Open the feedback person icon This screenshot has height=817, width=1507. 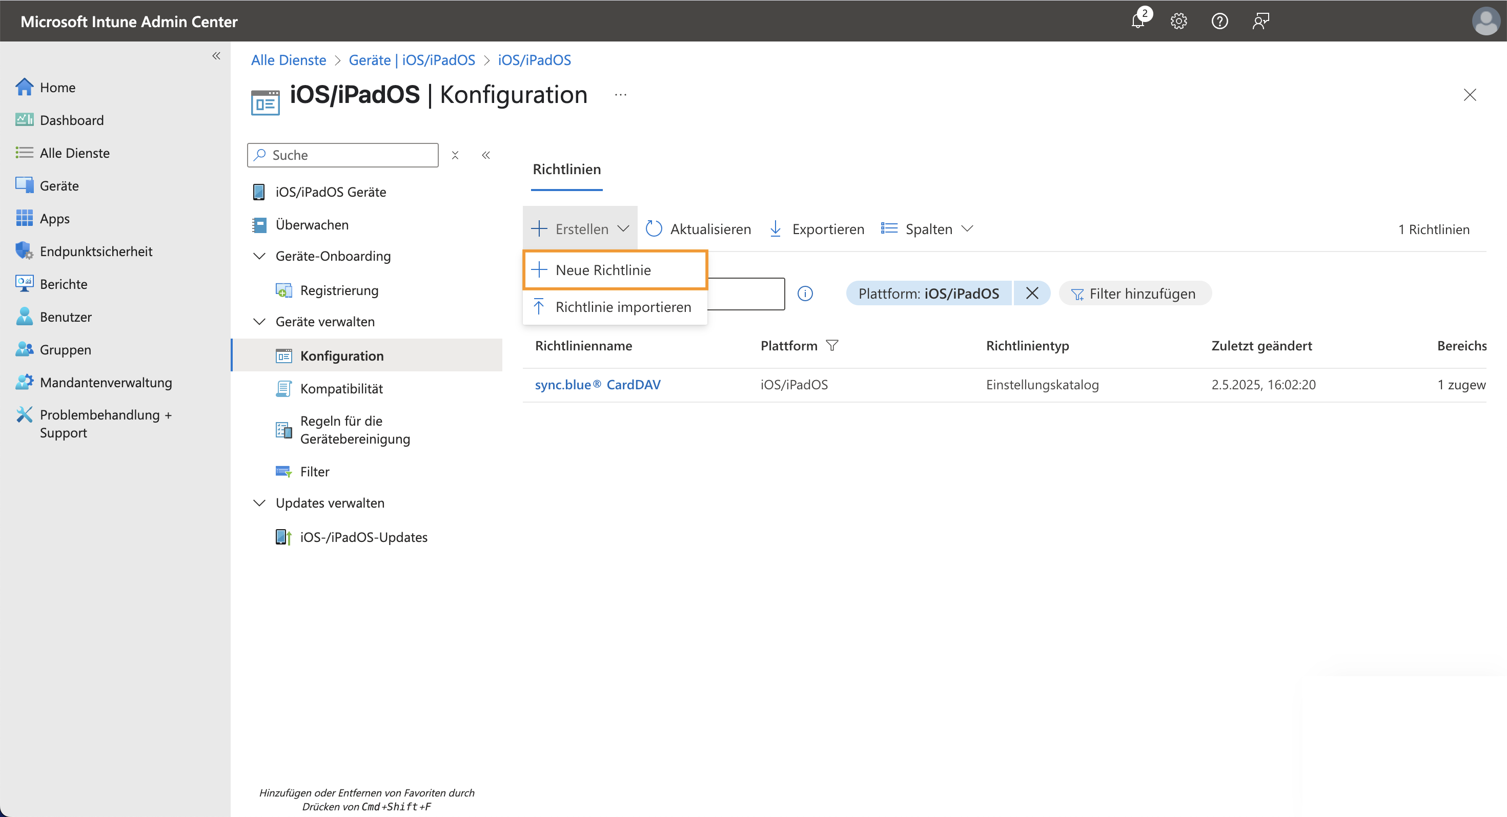[1260, 21]
